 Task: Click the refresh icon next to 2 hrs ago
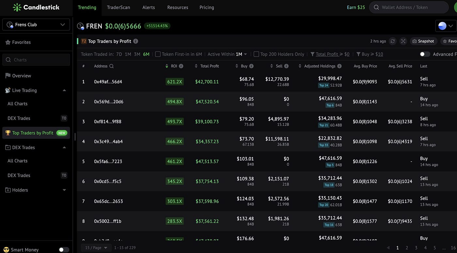(x=393, y=41)
